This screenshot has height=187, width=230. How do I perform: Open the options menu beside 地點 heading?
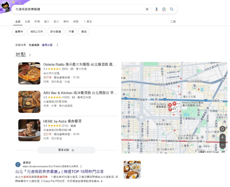point(30,55)
